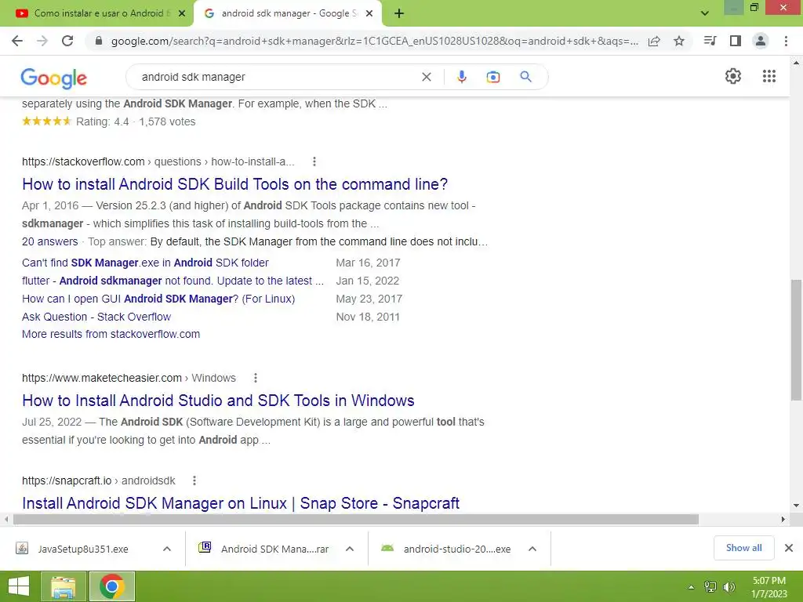Click the vertical scrollbar thumb
Image resolution: width=803 pixels, height=602 pixels.
click(797, 339)
